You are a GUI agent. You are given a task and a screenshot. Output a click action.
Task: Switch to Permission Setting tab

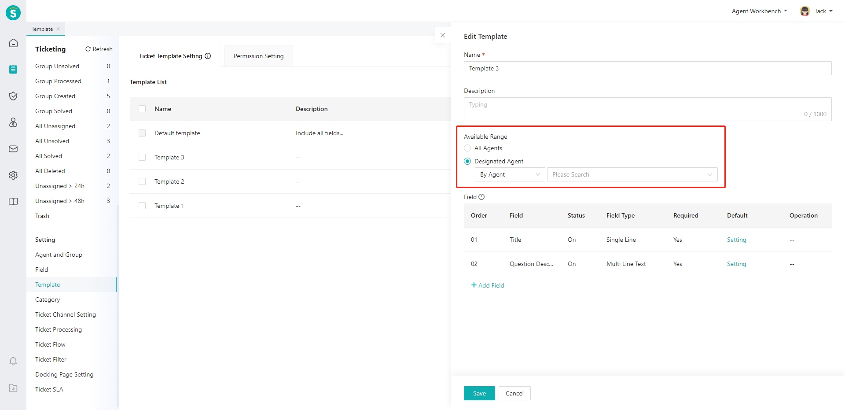(259, 56)
